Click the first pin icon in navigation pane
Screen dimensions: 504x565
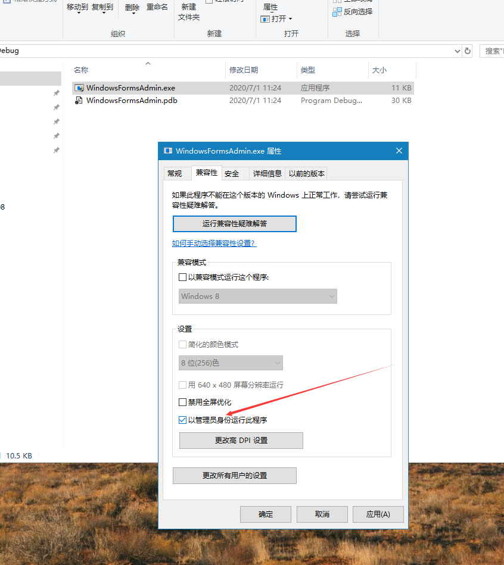click(56, 93)
